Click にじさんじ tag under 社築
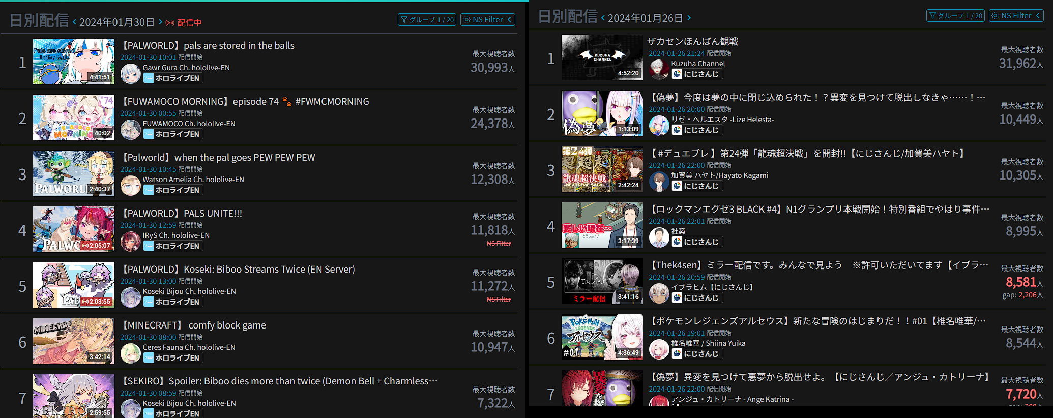This screenshot has height=418, width=1053. 697,242
